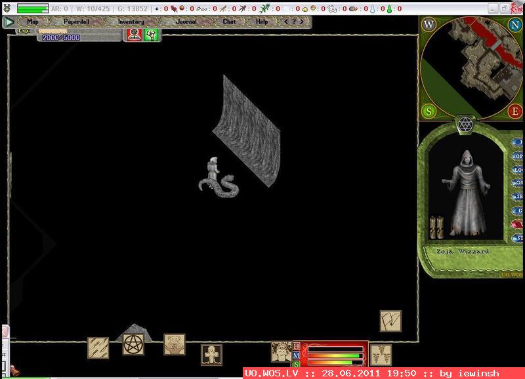Open the Chat menu
The width and height of the screenshot is (525, 379).
point(229,22)
